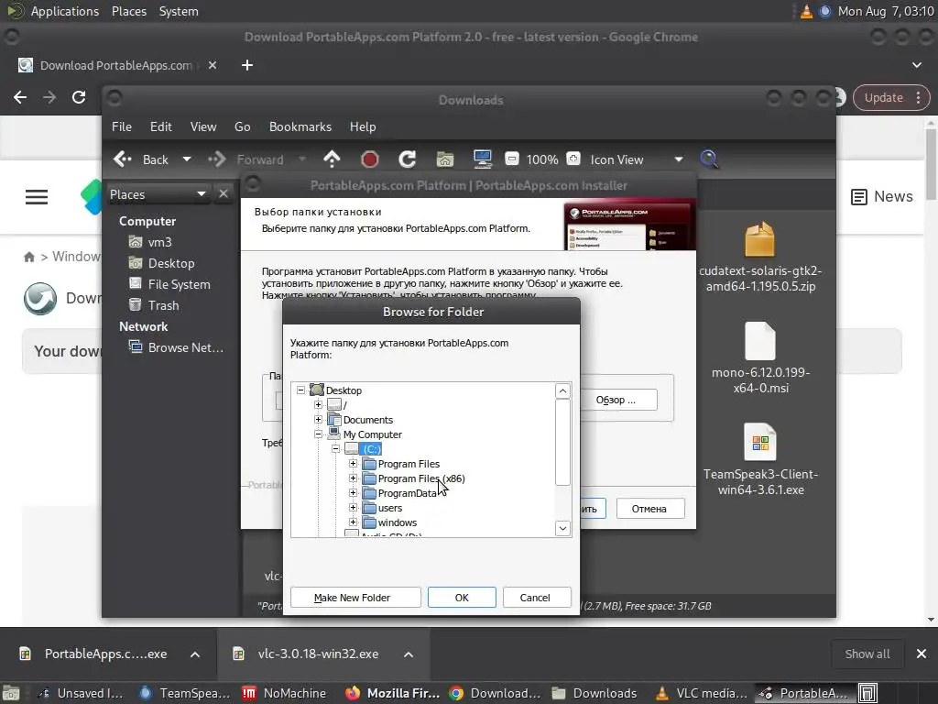This screenshot has width=938, height=704.
Task: Click the folder tree scroll down arrow
Action: pos(562,528)
